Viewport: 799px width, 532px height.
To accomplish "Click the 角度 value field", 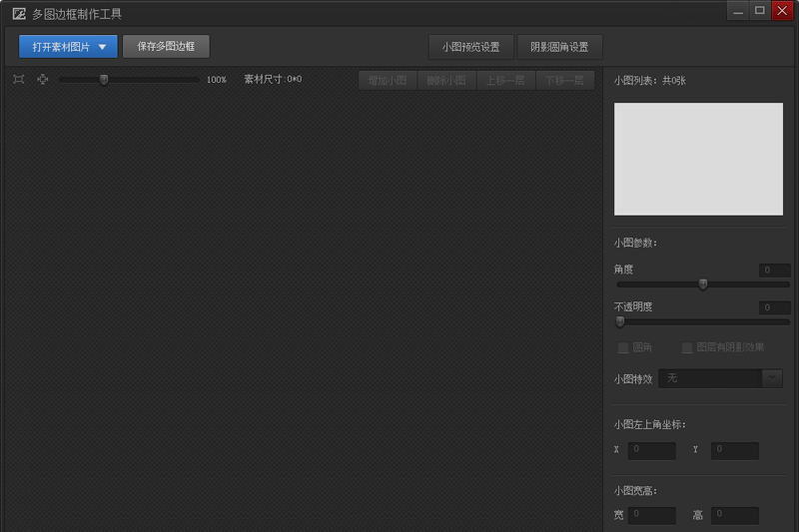I will tap(774, 269).
